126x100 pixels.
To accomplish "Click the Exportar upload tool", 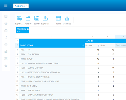I will pos(45,20).
